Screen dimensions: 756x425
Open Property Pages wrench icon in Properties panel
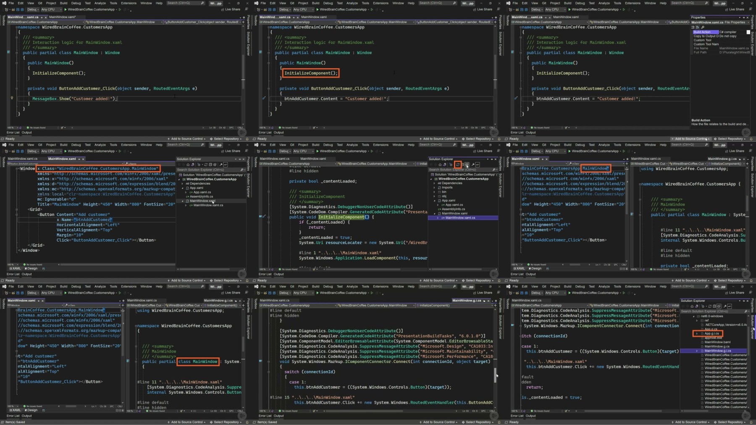click(x=702, y=27)
